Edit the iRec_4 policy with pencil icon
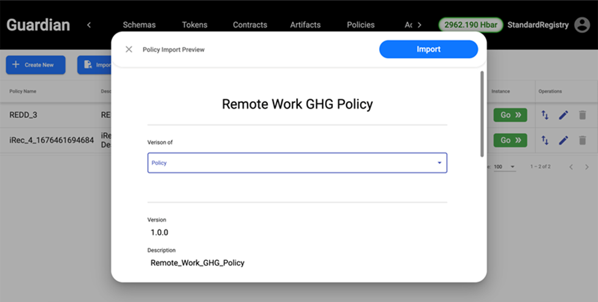Screen dimensions: 598x302 point(564,140)
